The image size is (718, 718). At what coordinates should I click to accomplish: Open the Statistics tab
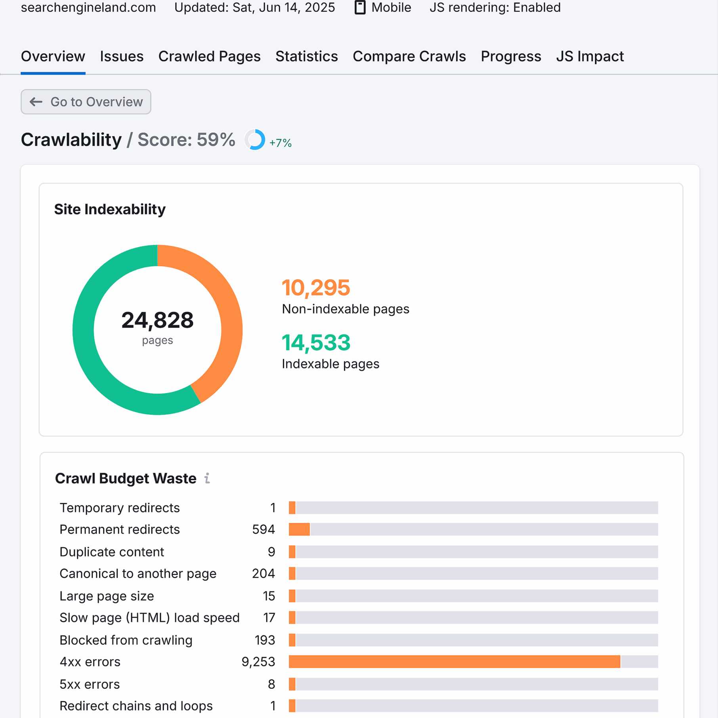coord(306,57)
